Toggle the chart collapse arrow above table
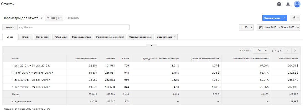 (x=151, y=45)
